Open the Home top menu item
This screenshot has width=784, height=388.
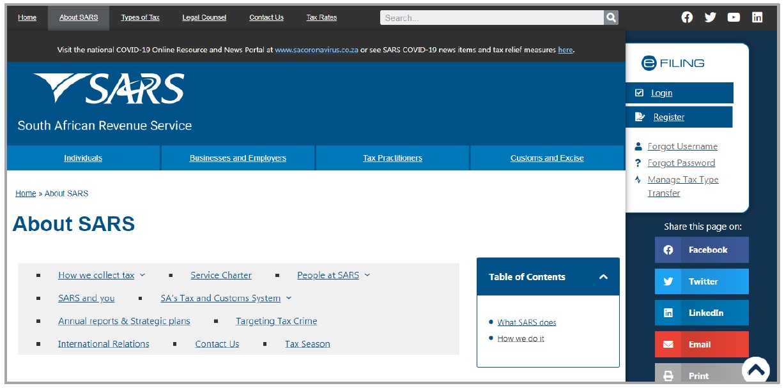pos(27,17)
